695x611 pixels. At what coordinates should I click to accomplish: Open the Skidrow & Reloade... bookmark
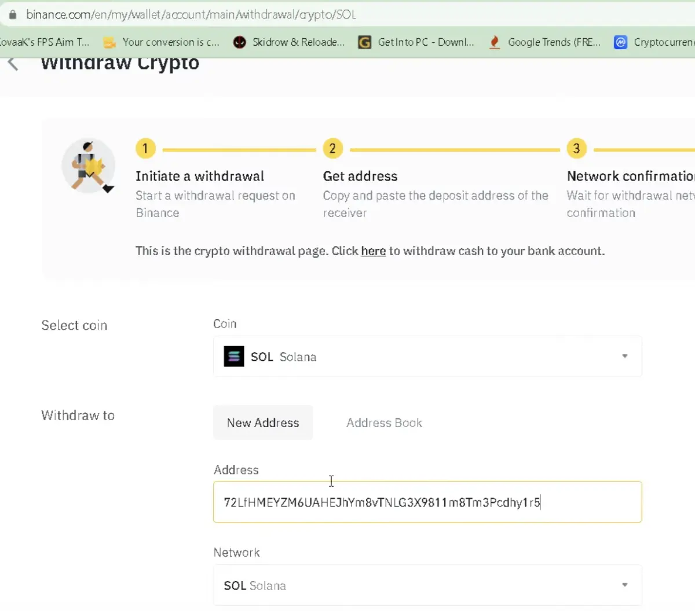click(298, 42)
